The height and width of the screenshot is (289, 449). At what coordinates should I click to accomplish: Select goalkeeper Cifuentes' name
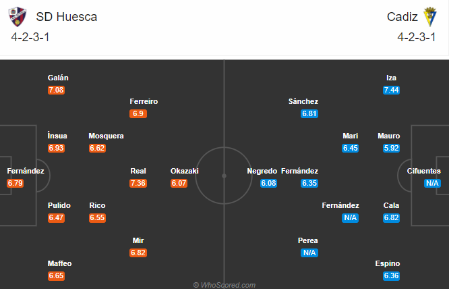click(423, 171)
